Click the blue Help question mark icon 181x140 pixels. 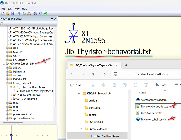pyautogui.click(x=40, y=13)
